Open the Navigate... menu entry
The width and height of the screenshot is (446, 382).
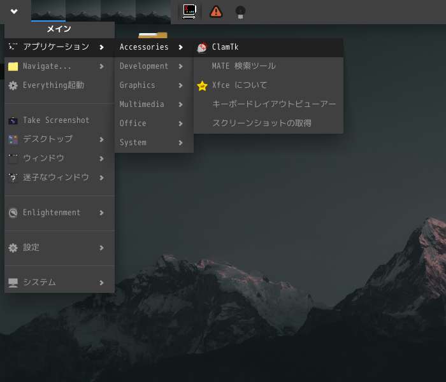point(59,66)
